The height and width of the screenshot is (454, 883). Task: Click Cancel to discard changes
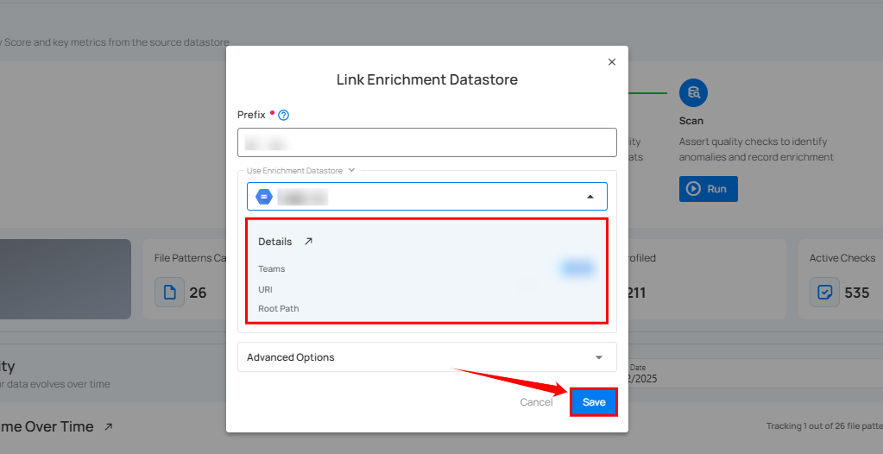(x=536, y=402)
